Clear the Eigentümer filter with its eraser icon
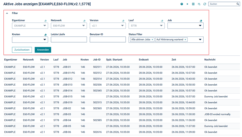The image size is (242, 137). pyautogui.click(x=45, y=21)
